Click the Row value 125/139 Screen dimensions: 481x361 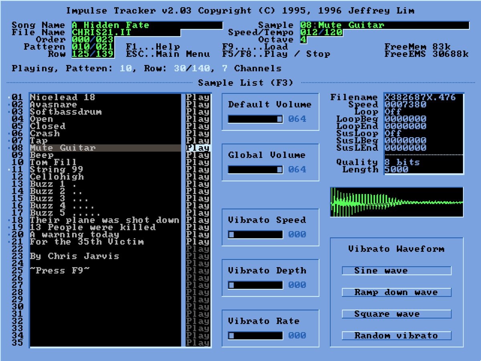pyautogui.click(x=93, y=54)
